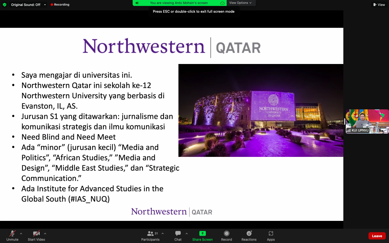Click the Recording indicator
Image resolution: width=389 pixels, height=243 pixels.
pos(60,5)
